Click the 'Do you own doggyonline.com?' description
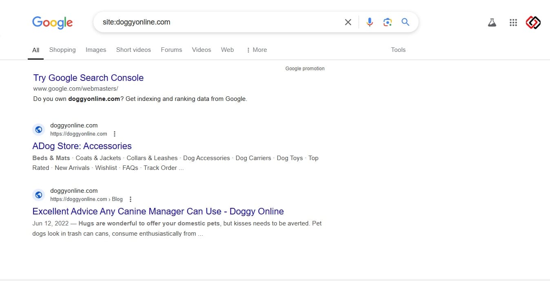550x281 pixels. [x=140, y=99]
